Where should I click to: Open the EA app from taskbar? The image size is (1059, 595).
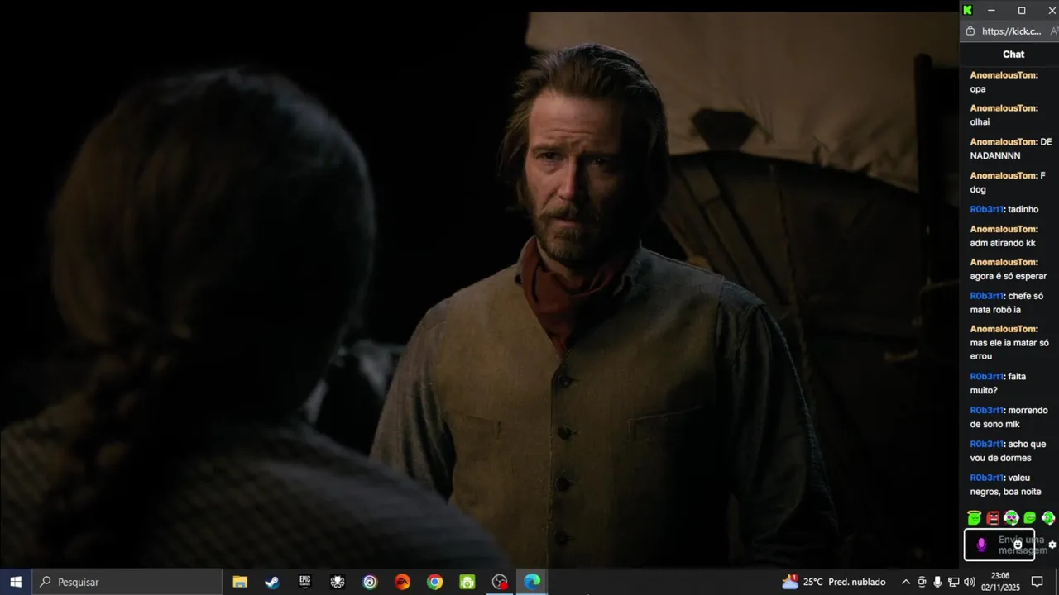[402, 582]
